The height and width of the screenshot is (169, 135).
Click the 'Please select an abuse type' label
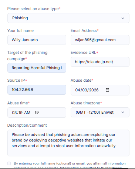click(34, 9)
